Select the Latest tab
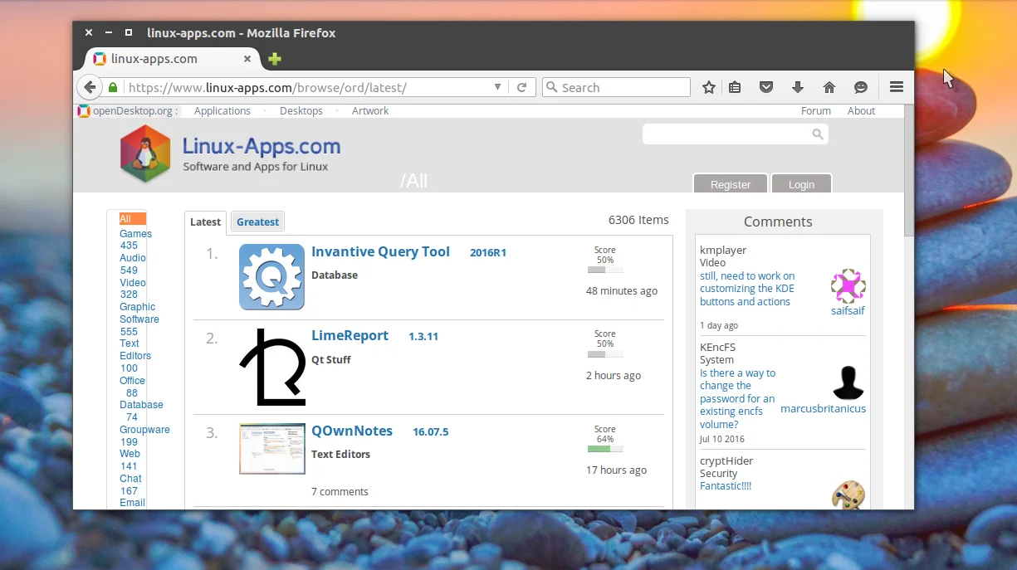 [x=205, y=222]
